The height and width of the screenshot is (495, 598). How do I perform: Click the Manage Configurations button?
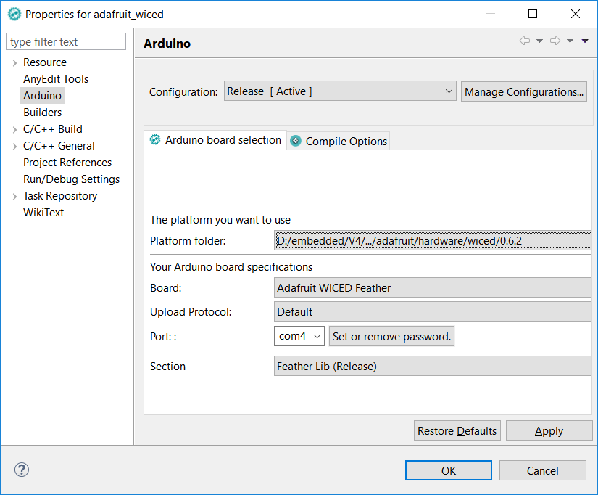523,91
